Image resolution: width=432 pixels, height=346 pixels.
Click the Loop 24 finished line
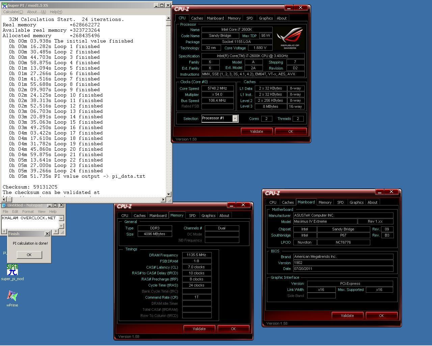tap(56, 171)
